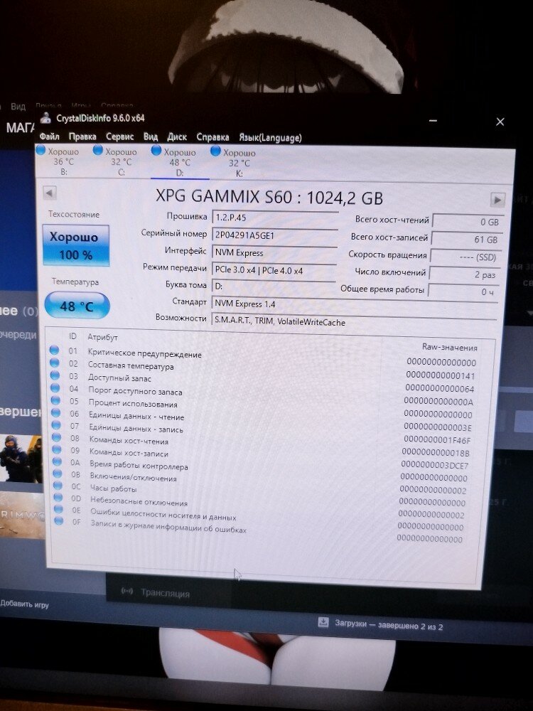Click status dot for Включения/отключения
The image size is (533, 711).
58,474
